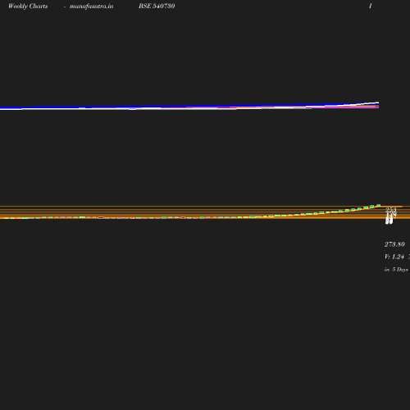Click the 'Weekly Charts' title text

point(28,7)
